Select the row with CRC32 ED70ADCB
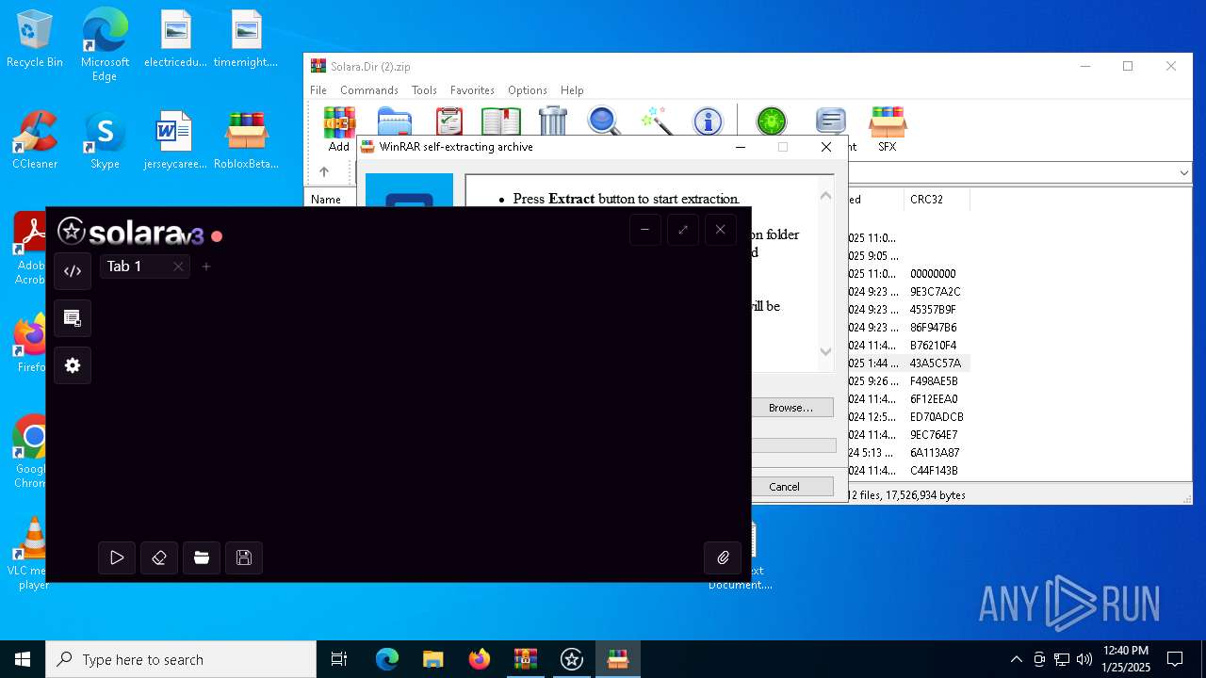This screenshot has width=1206, height=678. 909,417
